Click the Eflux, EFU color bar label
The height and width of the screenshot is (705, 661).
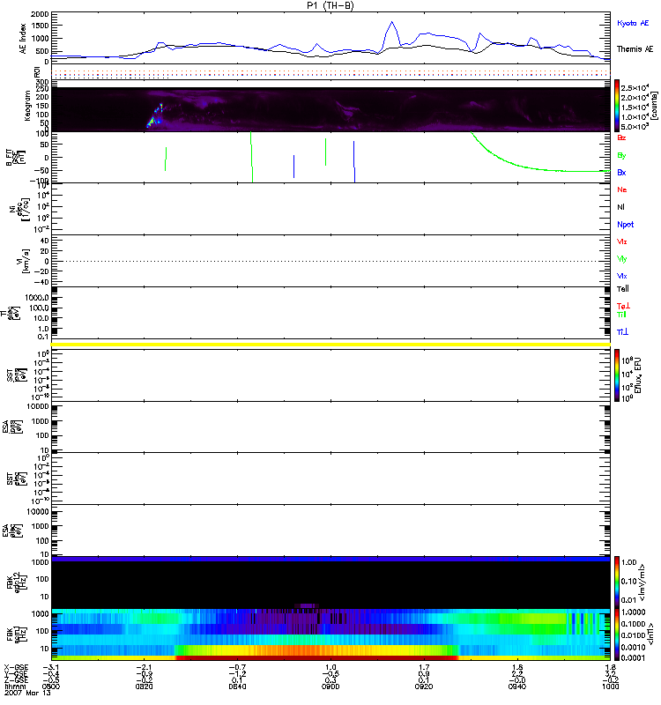point(637,375)
